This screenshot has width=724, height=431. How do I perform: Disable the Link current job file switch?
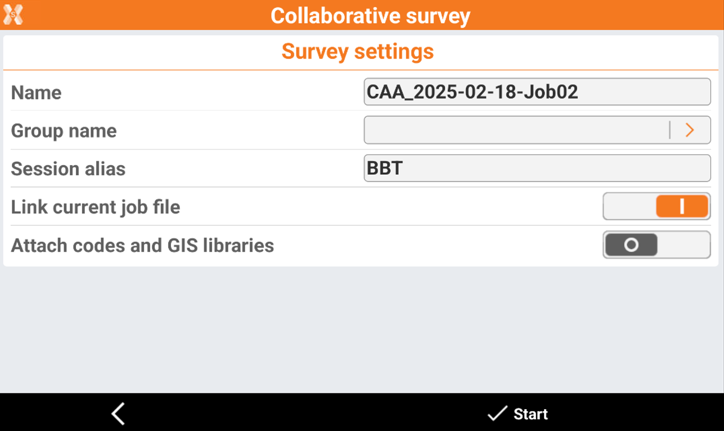tap(656, 207)
